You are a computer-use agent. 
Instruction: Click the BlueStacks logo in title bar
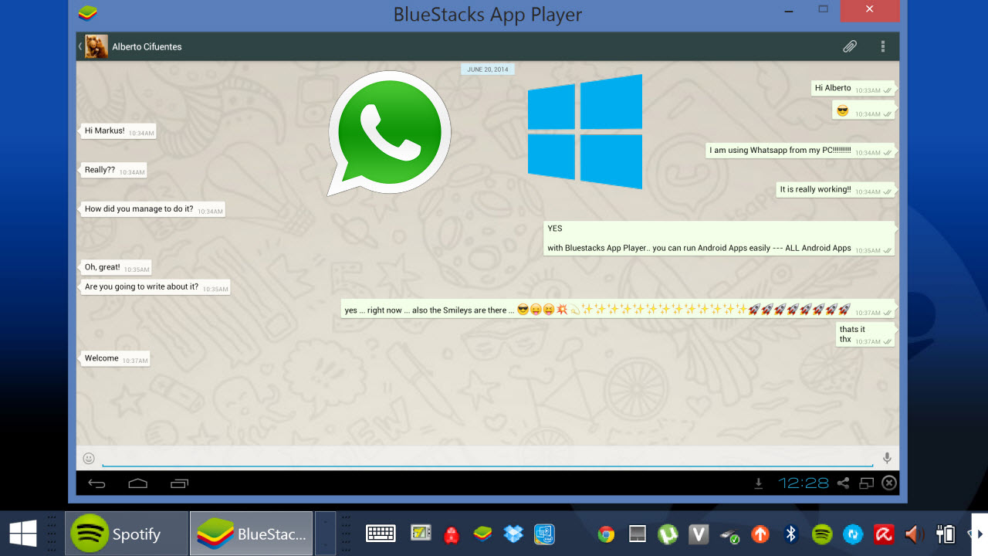(88, 12)
